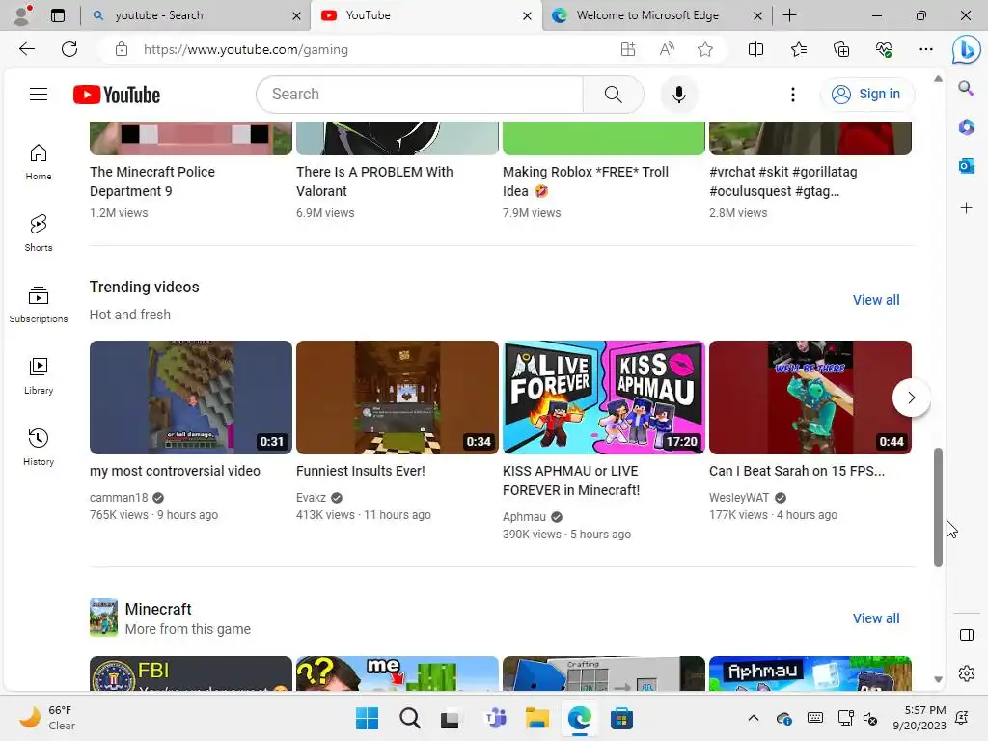View site information lock icon
The image size is (988, 741).
point(122,49)
